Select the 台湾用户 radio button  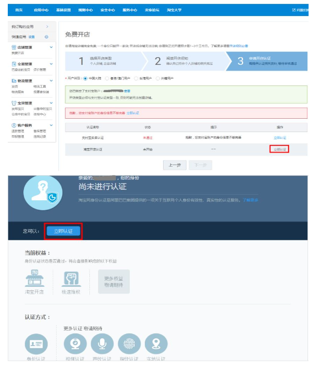136,78
